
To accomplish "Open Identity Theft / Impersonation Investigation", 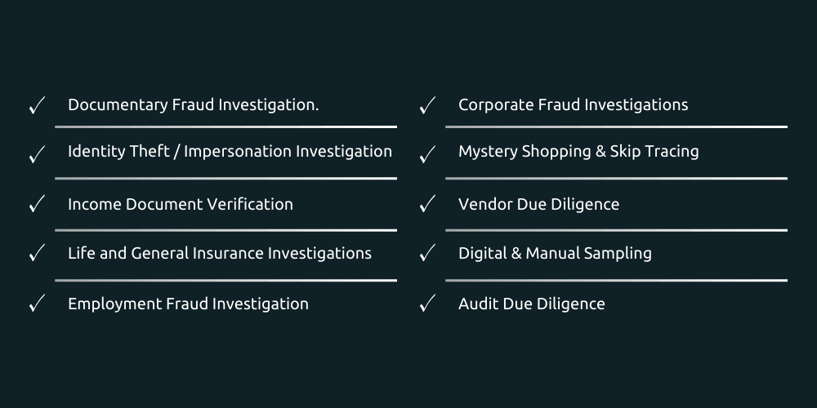I will 230,152.
